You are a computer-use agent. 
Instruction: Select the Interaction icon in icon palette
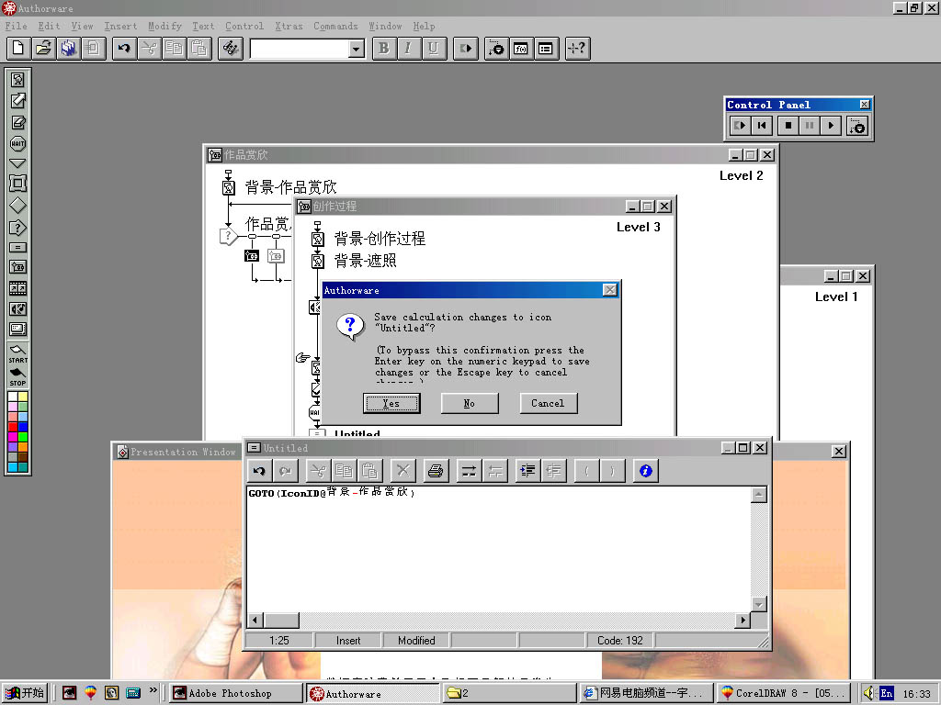(18, 228)
